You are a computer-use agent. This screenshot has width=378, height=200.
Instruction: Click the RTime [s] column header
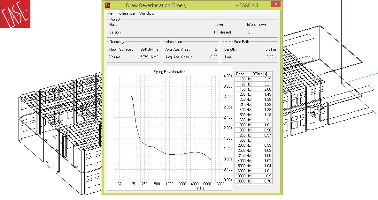pyautogui.click(x=262, y=74)
